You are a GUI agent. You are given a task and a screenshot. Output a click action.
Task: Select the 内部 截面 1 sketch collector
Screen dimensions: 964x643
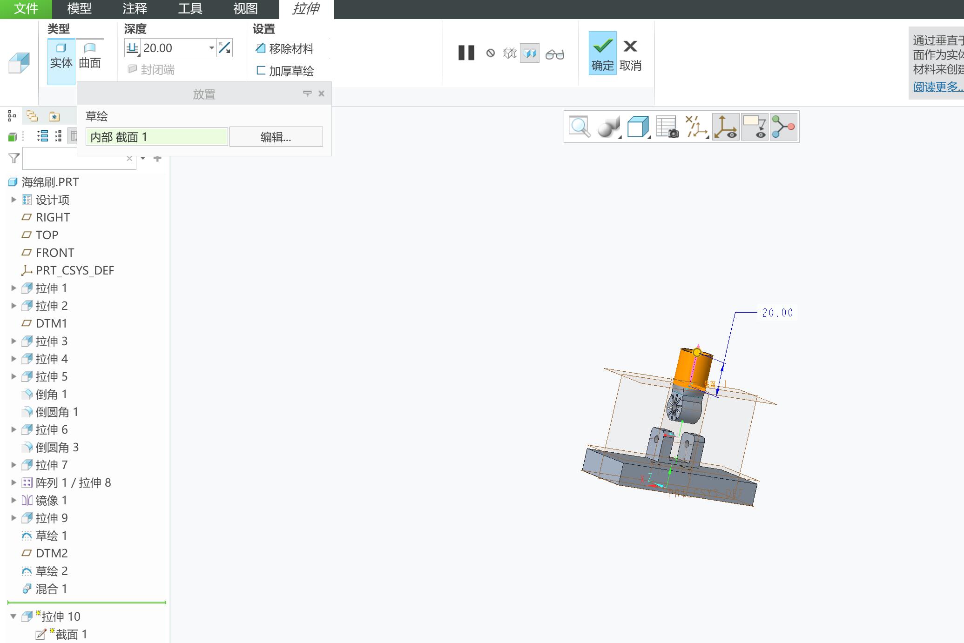click(156, 137)
